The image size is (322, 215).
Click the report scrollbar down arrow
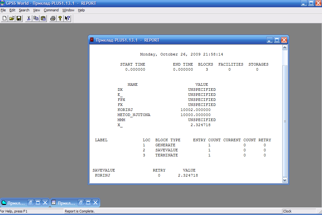pos(285,180)
